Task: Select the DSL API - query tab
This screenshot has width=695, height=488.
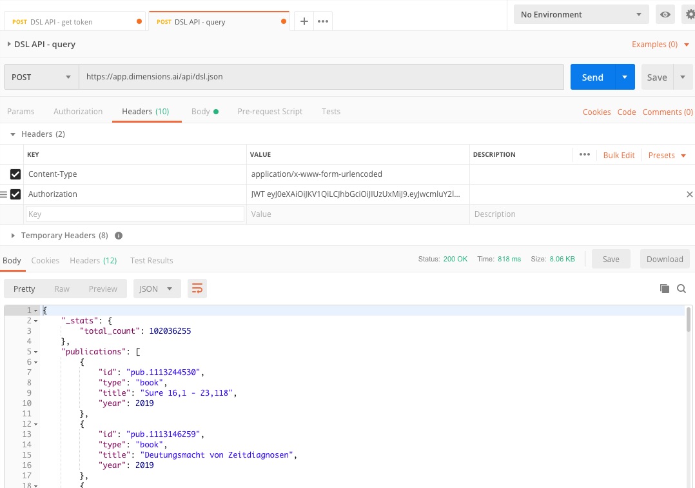Action: point(219,22)
